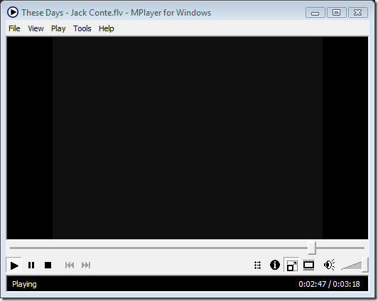Mute audio with the speaker icon
The width and height of the screenshot is (378, 301).
[329, 265]
